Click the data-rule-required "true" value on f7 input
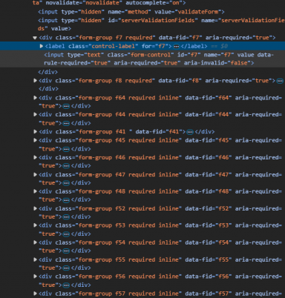The height and width of the screenshot is (298, 285). click(x=101, y=63)
